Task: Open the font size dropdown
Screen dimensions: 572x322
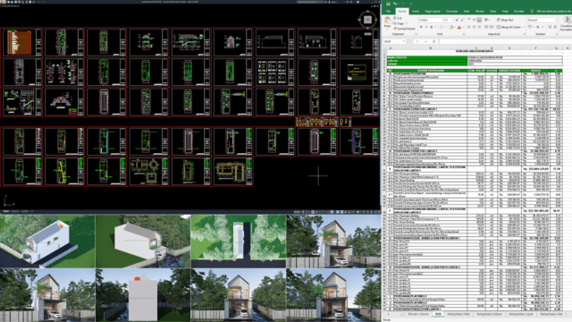Action: [x=453, y=20]
